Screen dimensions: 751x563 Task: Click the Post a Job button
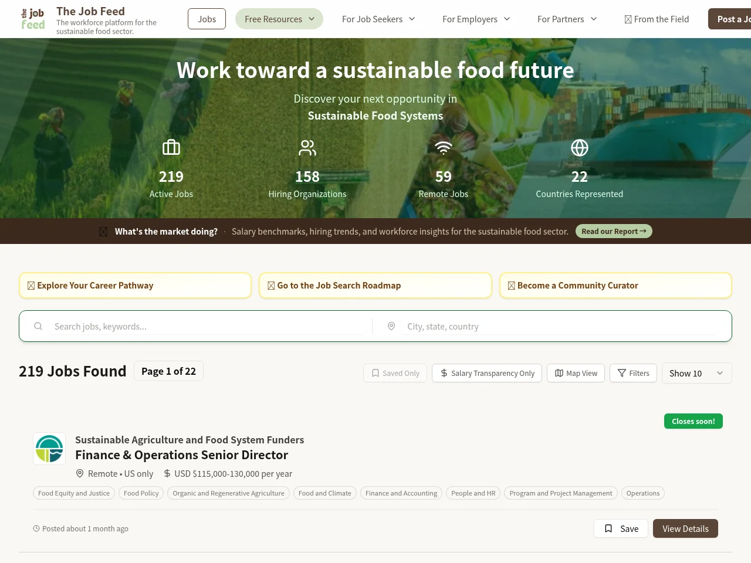(x=729, y=19)
